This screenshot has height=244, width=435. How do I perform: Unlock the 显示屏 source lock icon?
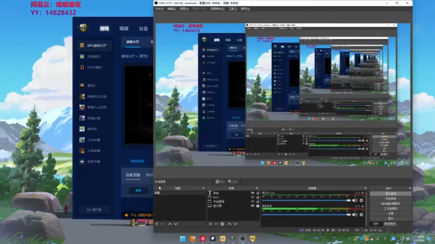point(258,206)
